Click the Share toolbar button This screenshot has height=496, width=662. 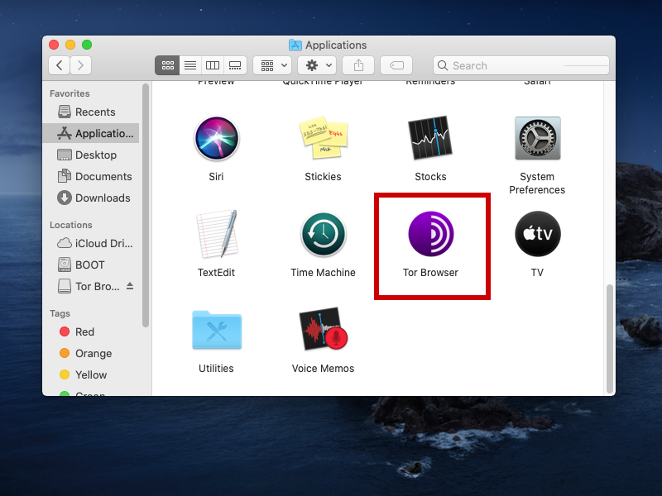click(x=358, y=65)
